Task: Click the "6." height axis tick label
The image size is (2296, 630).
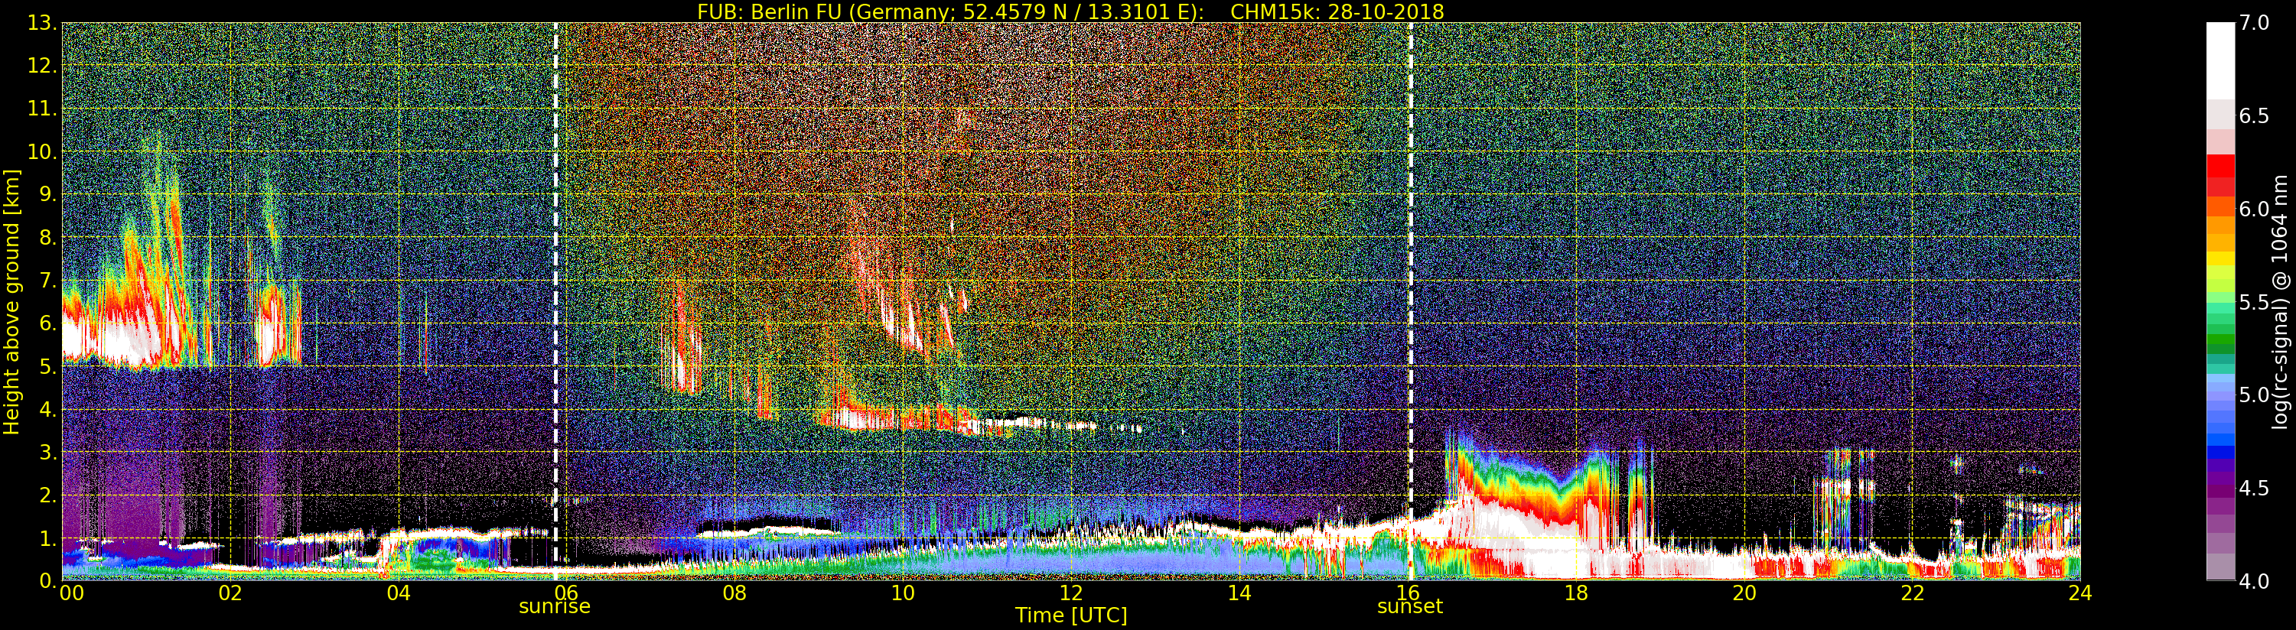Action: 48,323
